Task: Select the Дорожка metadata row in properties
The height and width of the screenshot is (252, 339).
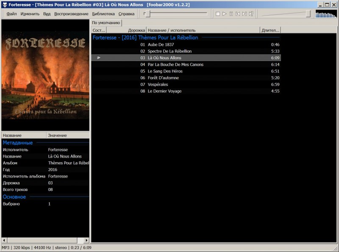Action: [45, 183]
